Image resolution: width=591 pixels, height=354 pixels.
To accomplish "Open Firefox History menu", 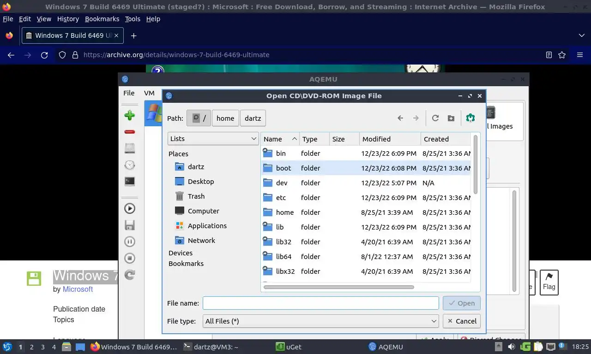I will (68, 19).
